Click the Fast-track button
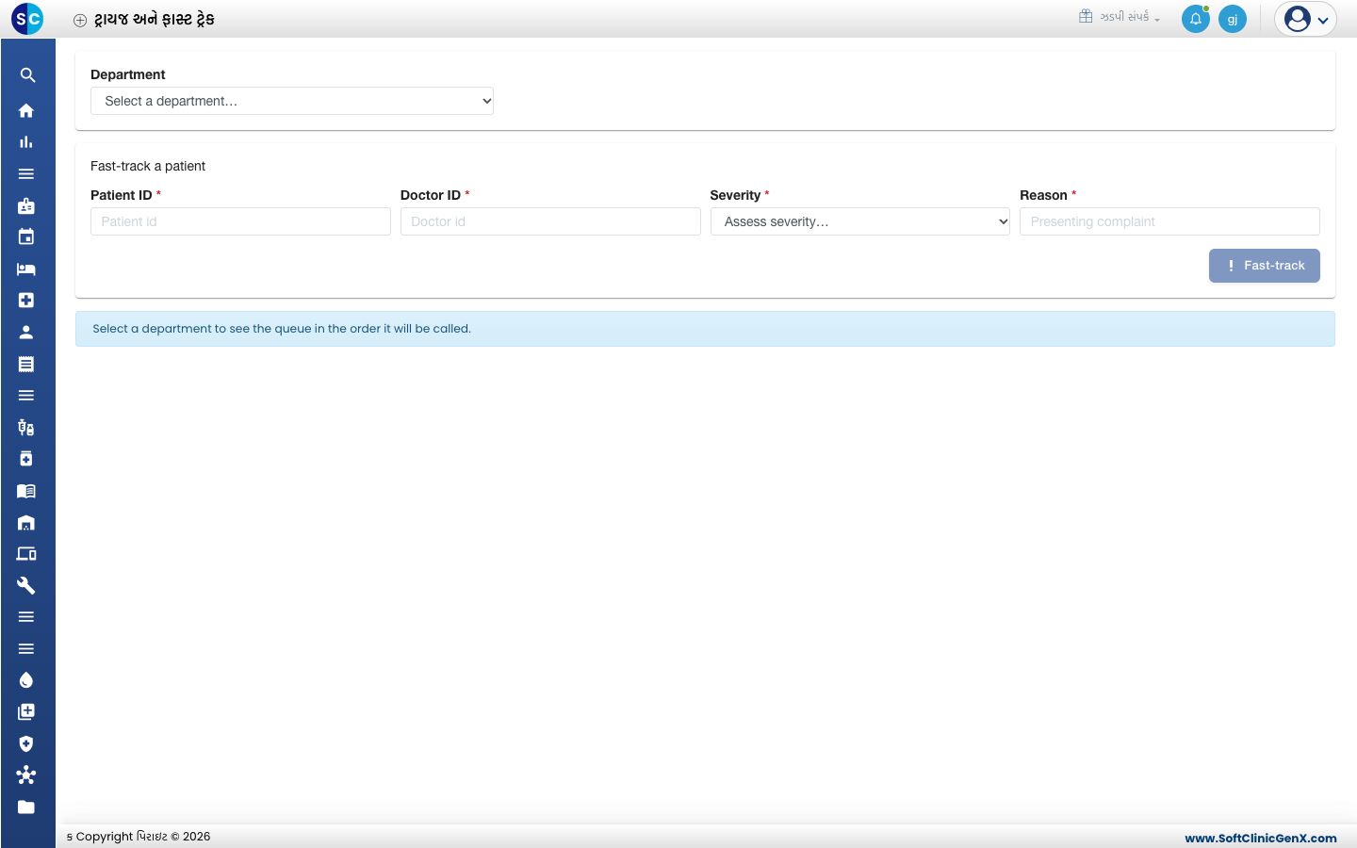 pyautogui.click(x=1265, y=266)
